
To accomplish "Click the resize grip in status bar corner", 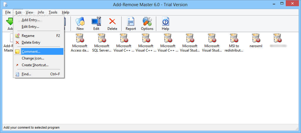I will point(297,129).
